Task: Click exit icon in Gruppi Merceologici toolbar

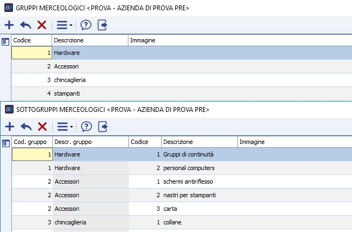Action: pyautogui.click(x=102, y=24)
